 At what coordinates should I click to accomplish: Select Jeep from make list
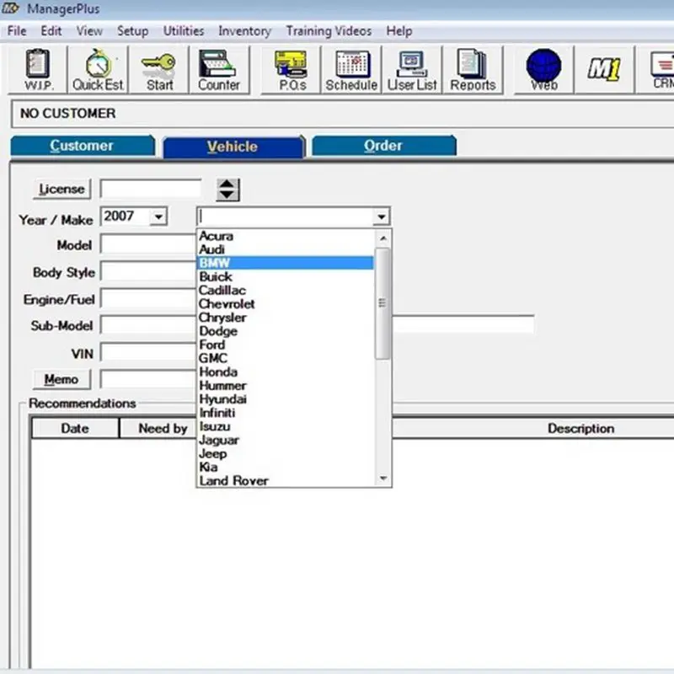(286, 454)
